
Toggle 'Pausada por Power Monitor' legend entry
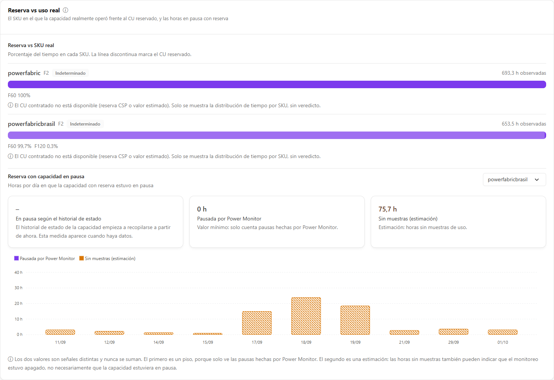click(x=45, y=259)
